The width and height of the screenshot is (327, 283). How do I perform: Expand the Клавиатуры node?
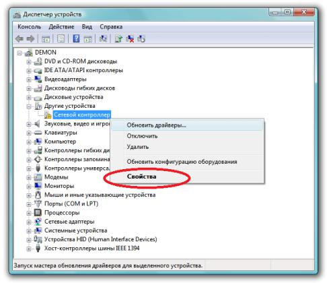[x=29, y=133]
